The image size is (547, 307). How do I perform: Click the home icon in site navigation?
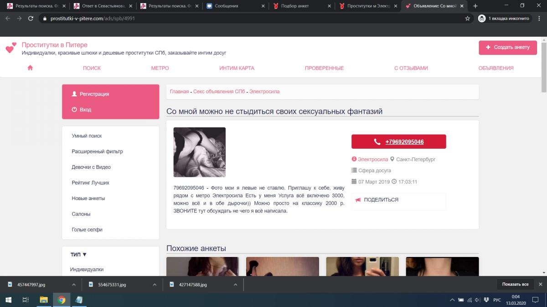tap(30, 68)
